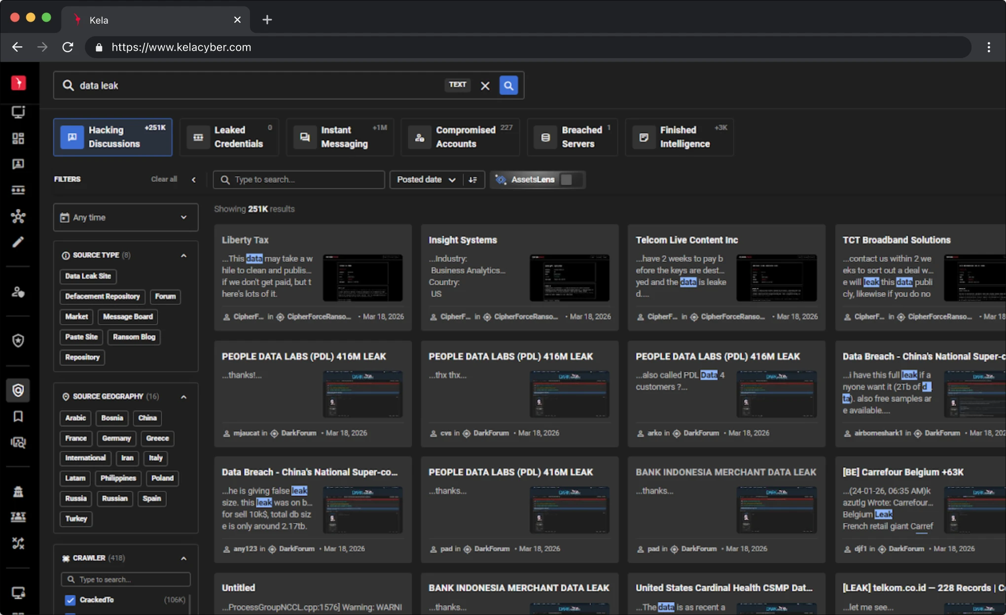Toggle the Data Leak Site filter chip
This screenshot has width=1006, height=615.
tap(88, 276)
